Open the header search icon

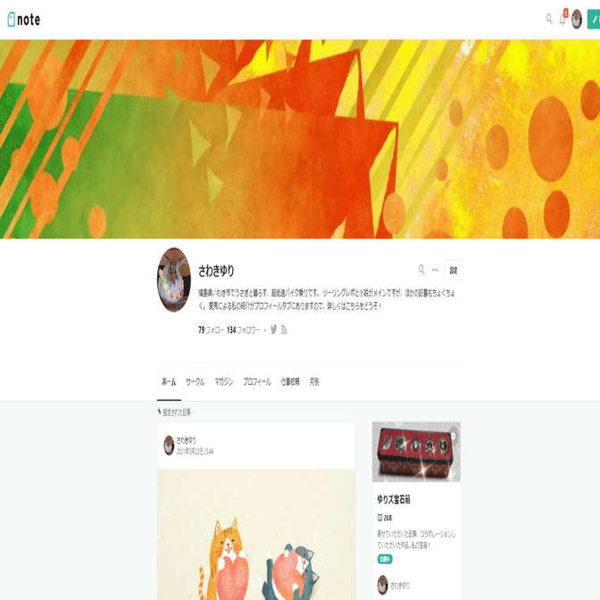549,19
